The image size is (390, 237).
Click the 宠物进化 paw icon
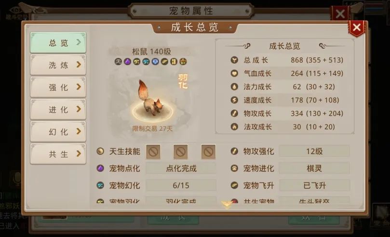coord(234,168)
